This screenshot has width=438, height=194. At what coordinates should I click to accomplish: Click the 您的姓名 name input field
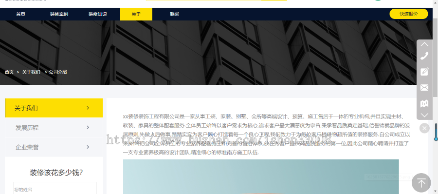pos(55,189)
